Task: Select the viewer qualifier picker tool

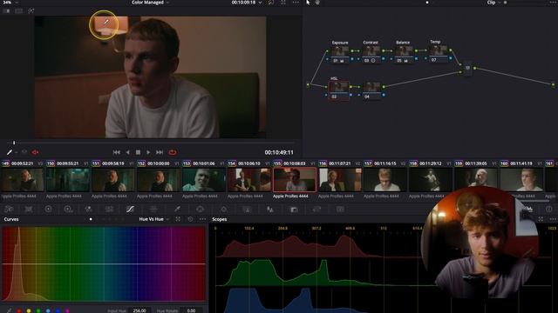Action: click(10, 152)
